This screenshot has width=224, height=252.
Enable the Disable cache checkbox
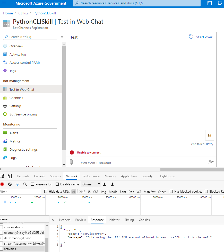(57, 184)
